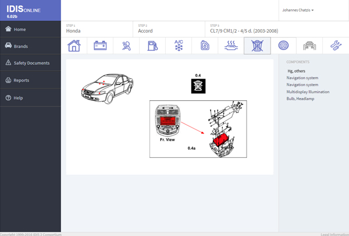The width and height of the screenshot is (349, 236).
Task: Open the Brands sidebar menu item
Action: [30, 45]
